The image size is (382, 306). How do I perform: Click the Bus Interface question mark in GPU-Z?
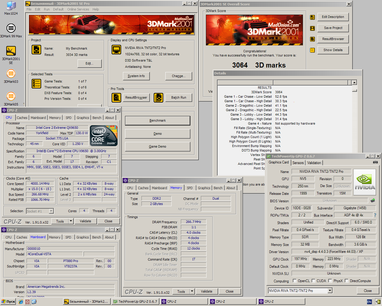[x=375, y=215]
